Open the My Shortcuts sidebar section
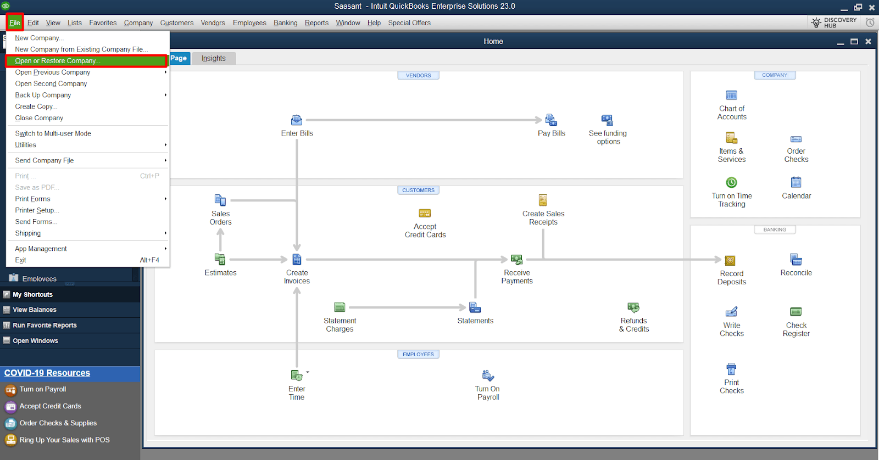Screen dimensions: 879x460 (70, 295)
